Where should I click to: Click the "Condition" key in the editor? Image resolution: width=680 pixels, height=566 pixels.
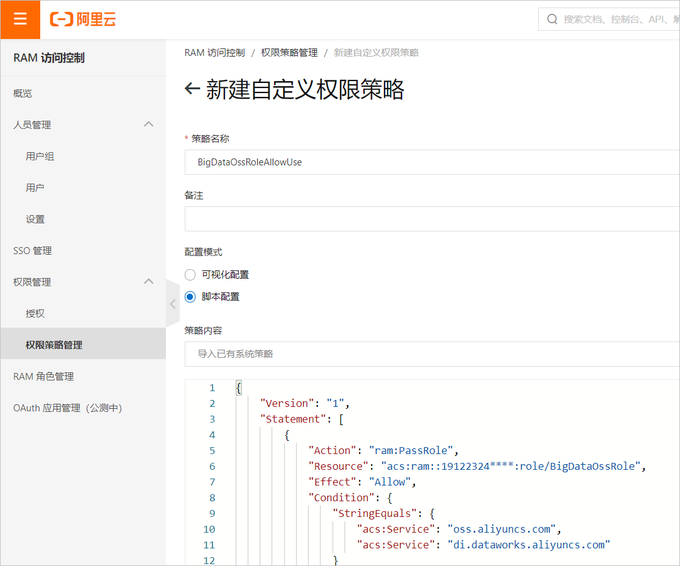[x=341, y=497]
